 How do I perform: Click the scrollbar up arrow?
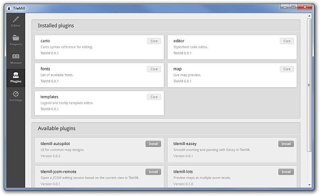(309, 16)
